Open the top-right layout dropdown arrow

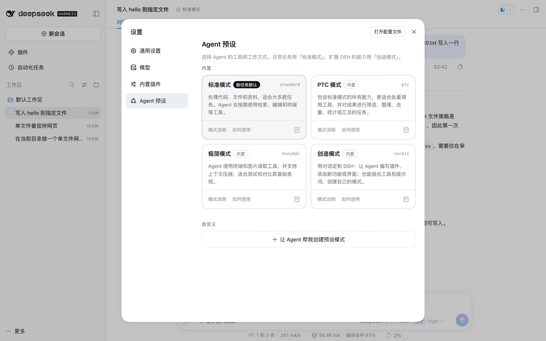tap(511, 10)
